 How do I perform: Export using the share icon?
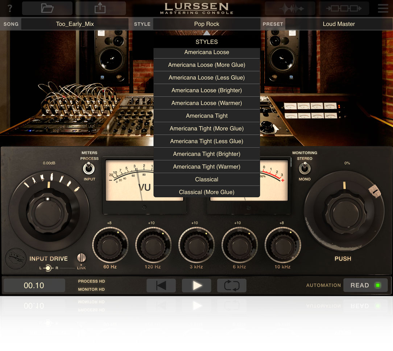[100, 8]
